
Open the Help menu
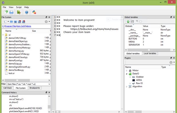27,7
